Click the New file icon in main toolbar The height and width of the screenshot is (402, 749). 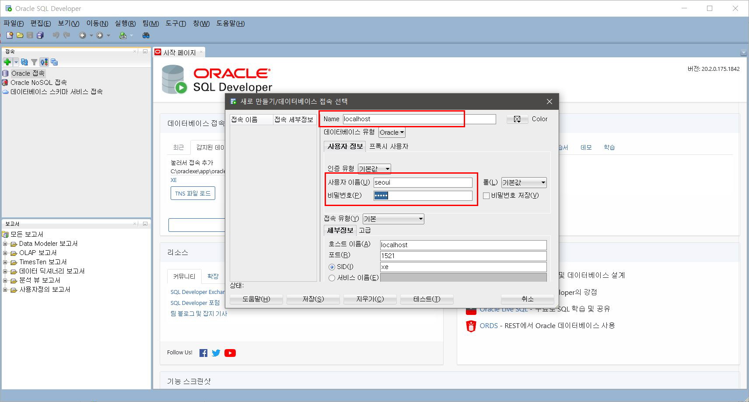(x=9, y=35)
